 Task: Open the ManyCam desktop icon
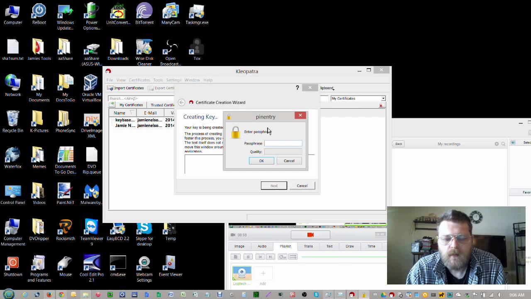pos(171,14)
